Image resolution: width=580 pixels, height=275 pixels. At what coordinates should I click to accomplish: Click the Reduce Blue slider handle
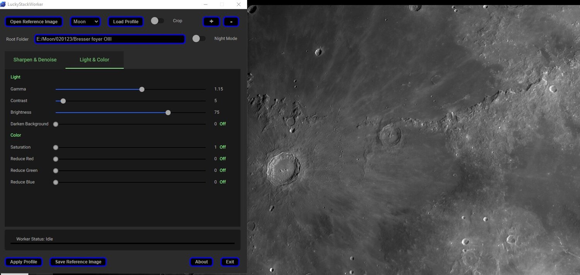(56, 182)
